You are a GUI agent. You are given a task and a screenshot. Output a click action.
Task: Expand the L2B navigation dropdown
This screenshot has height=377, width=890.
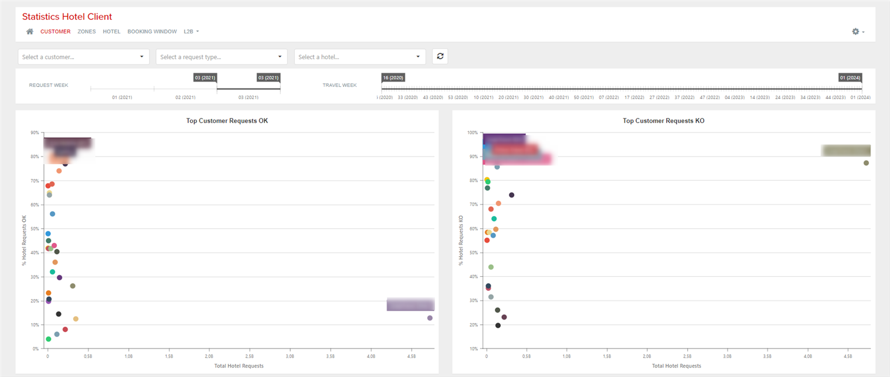(191, 32)
